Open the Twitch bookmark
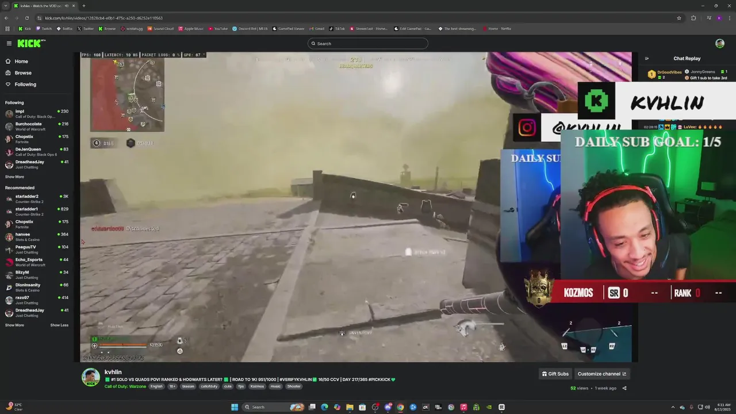The width and height of the screenshot is (736, 414). (44, 29)
